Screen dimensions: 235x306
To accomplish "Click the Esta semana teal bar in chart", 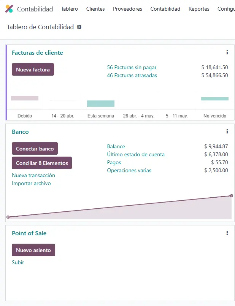I will point(101,104).
